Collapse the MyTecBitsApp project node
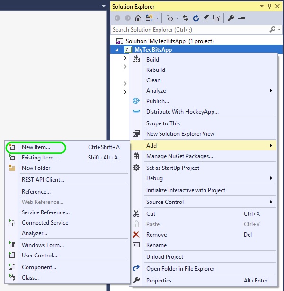 tap(117, 50)
